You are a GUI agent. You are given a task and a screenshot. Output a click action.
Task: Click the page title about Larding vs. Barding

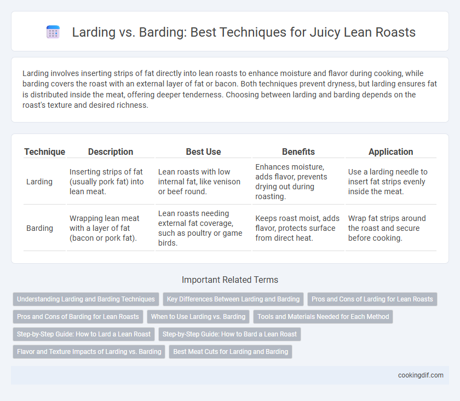tap(244, 32)
